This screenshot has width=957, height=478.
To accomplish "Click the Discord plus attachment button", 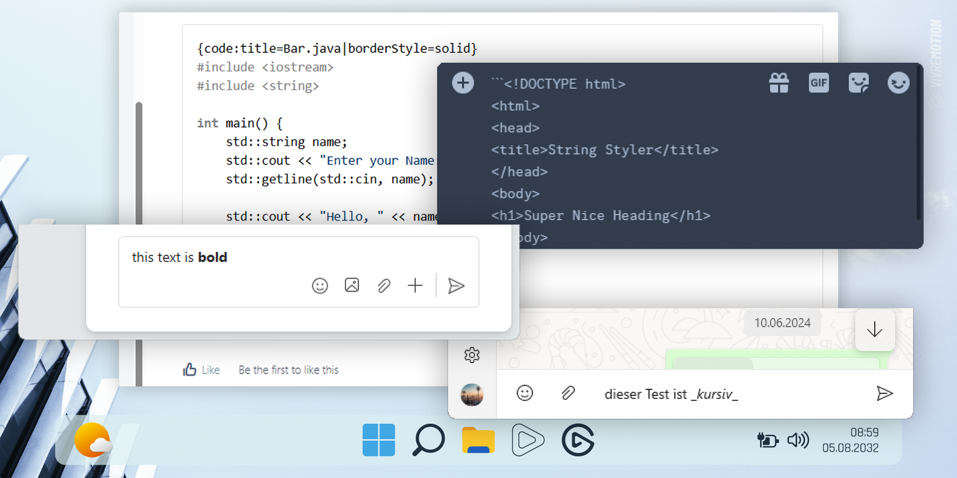I will click(463, 83).
